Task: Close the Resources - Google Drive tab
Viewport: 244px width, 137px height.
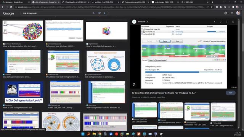Action: tap(29, 2)
